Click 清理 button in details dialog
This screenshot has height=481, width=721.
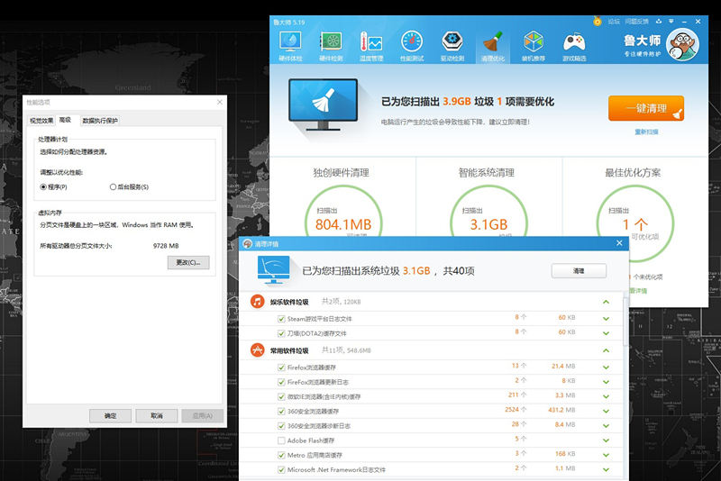(579, 271)
